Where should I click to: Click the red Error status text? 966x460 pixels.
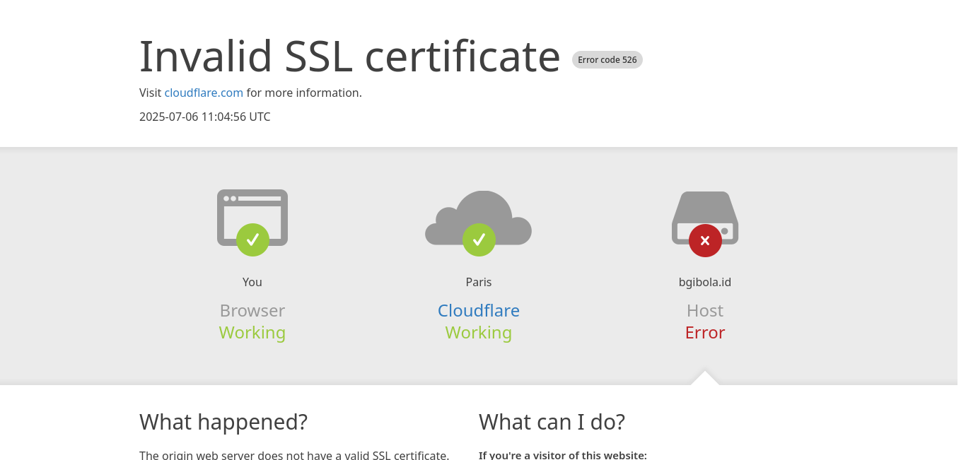pos(705,333)
